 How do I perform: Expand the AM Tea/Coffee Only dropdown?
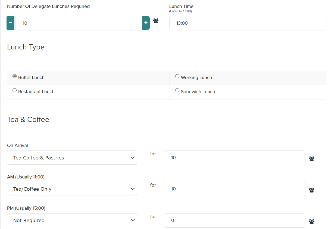(72, 189)
